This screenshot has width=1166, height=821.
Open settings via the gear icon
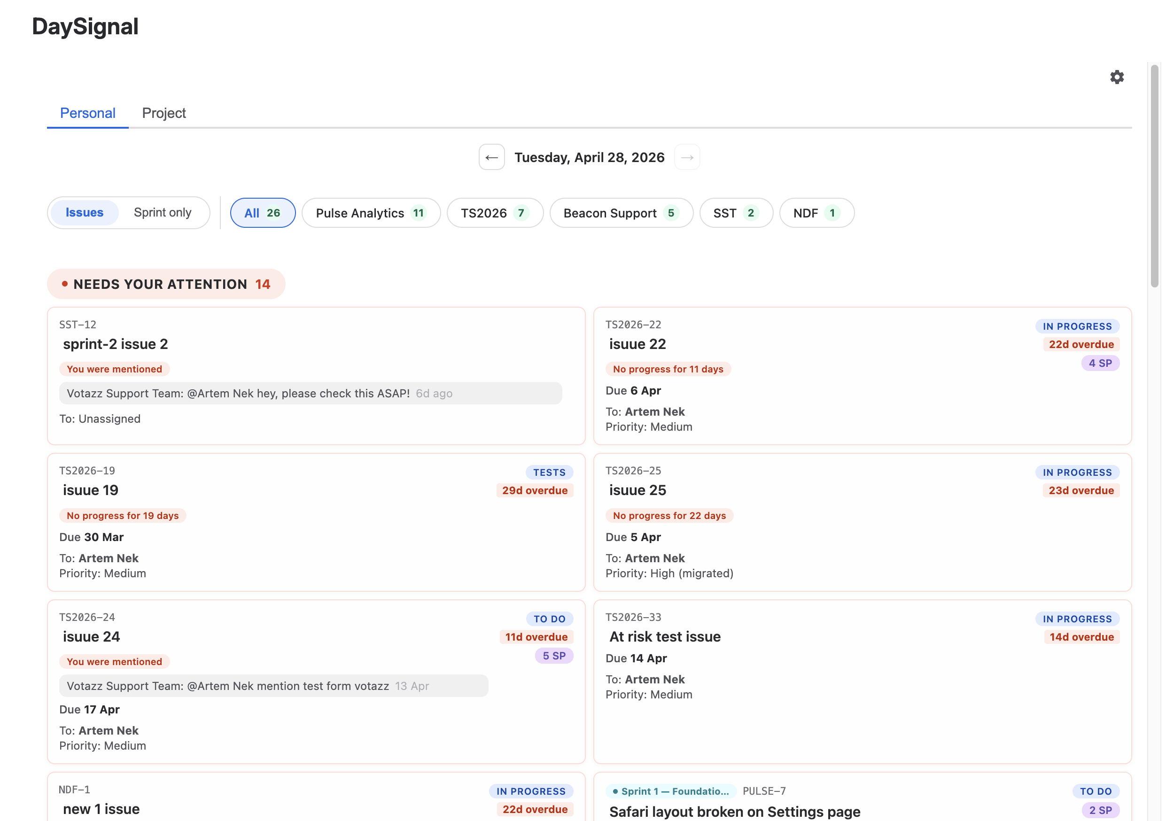pyautogui.click(x=1116, y=77)
